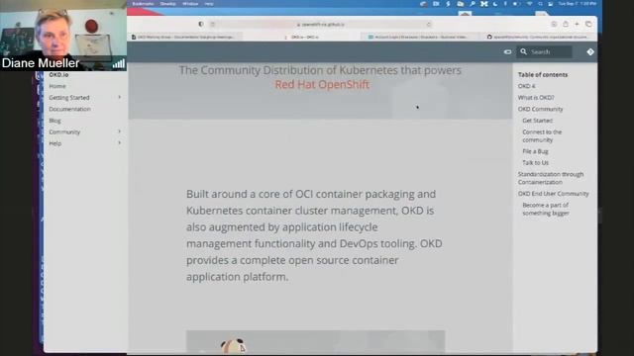Jump to Become a part of something bigger
Screen dimensions: 634x356
tap(546, 209)
